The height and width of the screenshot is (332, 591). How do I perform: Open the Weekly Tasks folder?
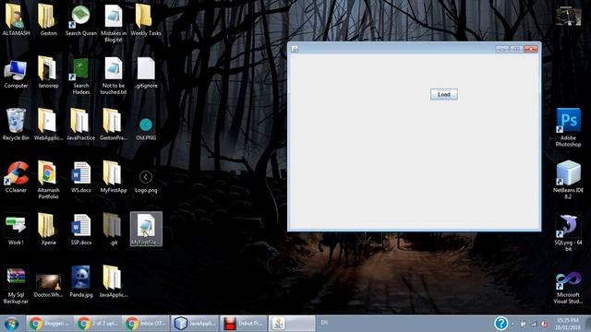point(146,20)
